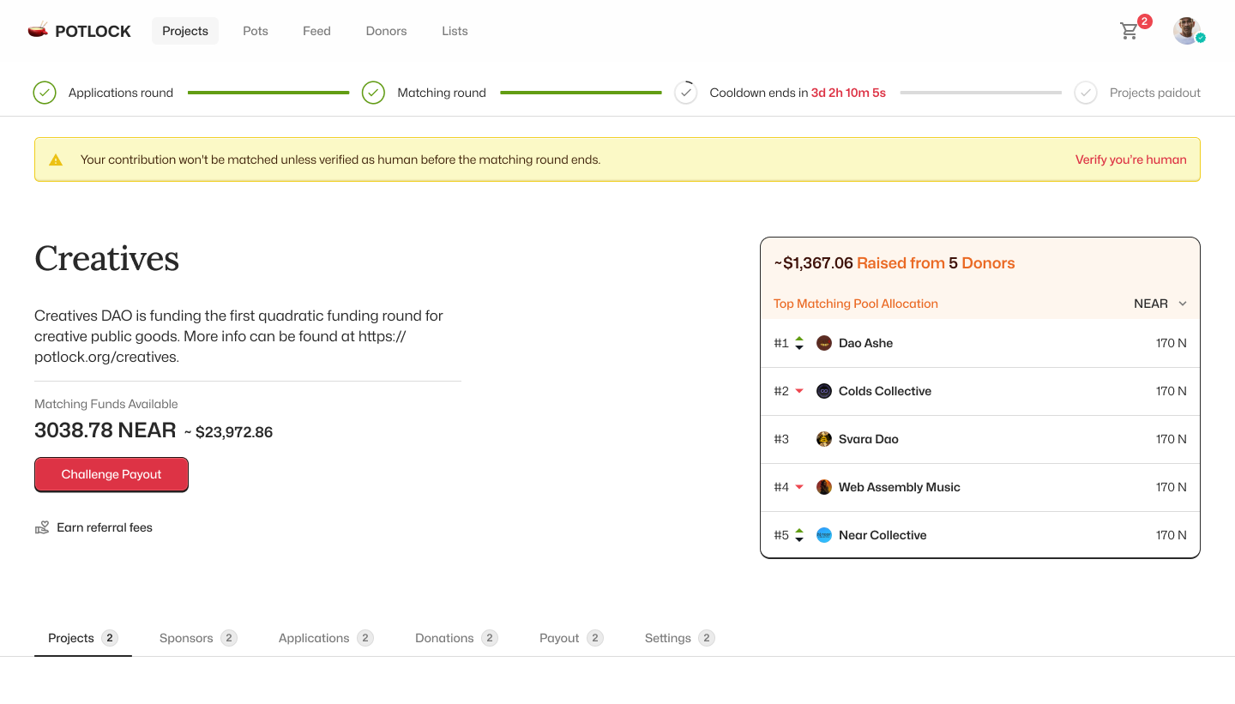
Task: Click the Verify you're human link
Action: pyautogui.click(x=1130, y=159)
